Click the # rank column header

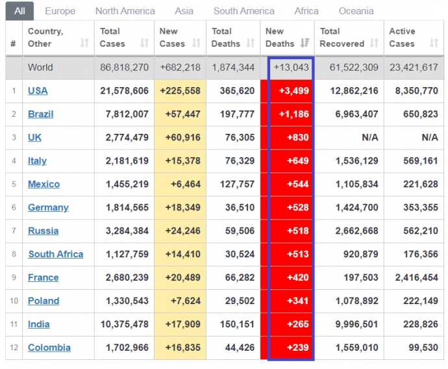pyautogui.click(x=14, y=44)
